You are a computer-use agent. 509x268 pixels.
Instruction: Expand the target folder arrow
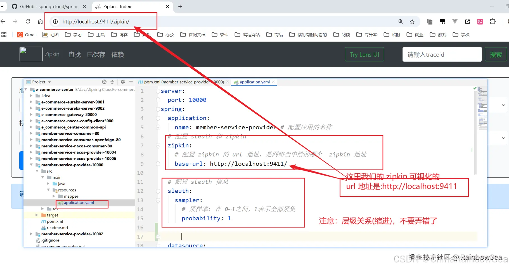[37, 215]
